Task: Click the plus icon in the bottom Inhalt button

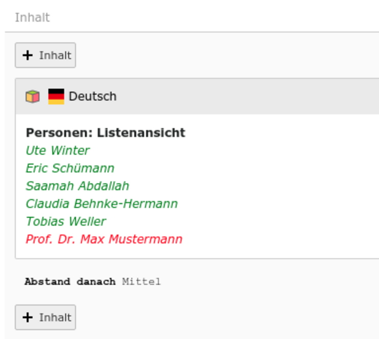Action: [28, 318]
